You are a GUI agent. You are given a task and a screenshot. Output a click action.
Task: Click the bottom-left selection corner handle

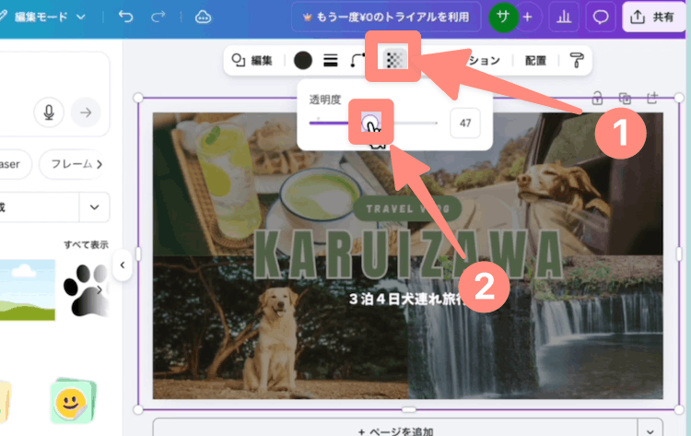click(x=138, y=409)
